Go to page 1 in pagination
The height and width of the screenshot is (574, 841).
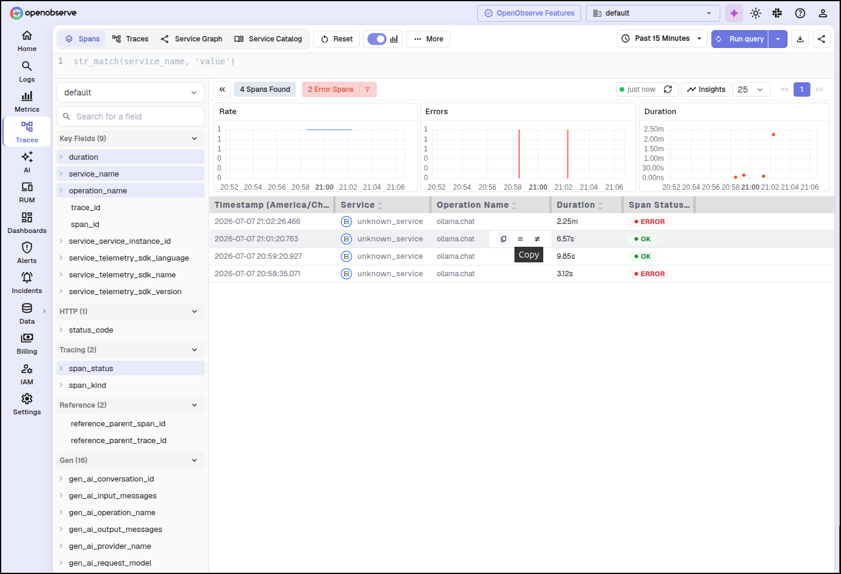tap(802, 89)
